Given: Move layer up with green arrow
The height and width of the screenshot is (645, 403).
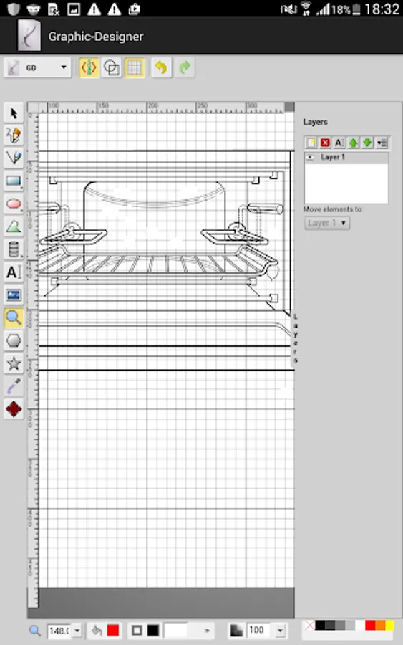Looking at the screenshot, I should tap(353, 143).
